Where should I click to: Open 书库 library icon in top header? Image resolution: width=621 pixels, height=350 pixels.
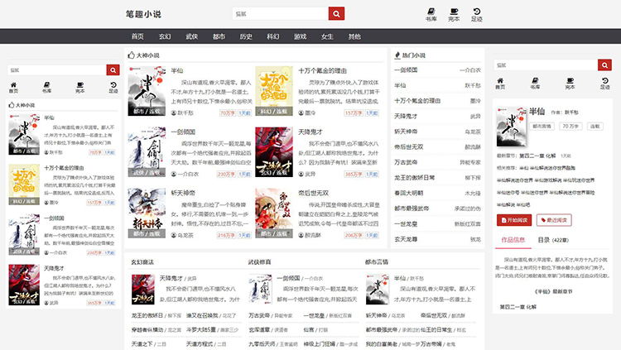[x=431, y=15]
